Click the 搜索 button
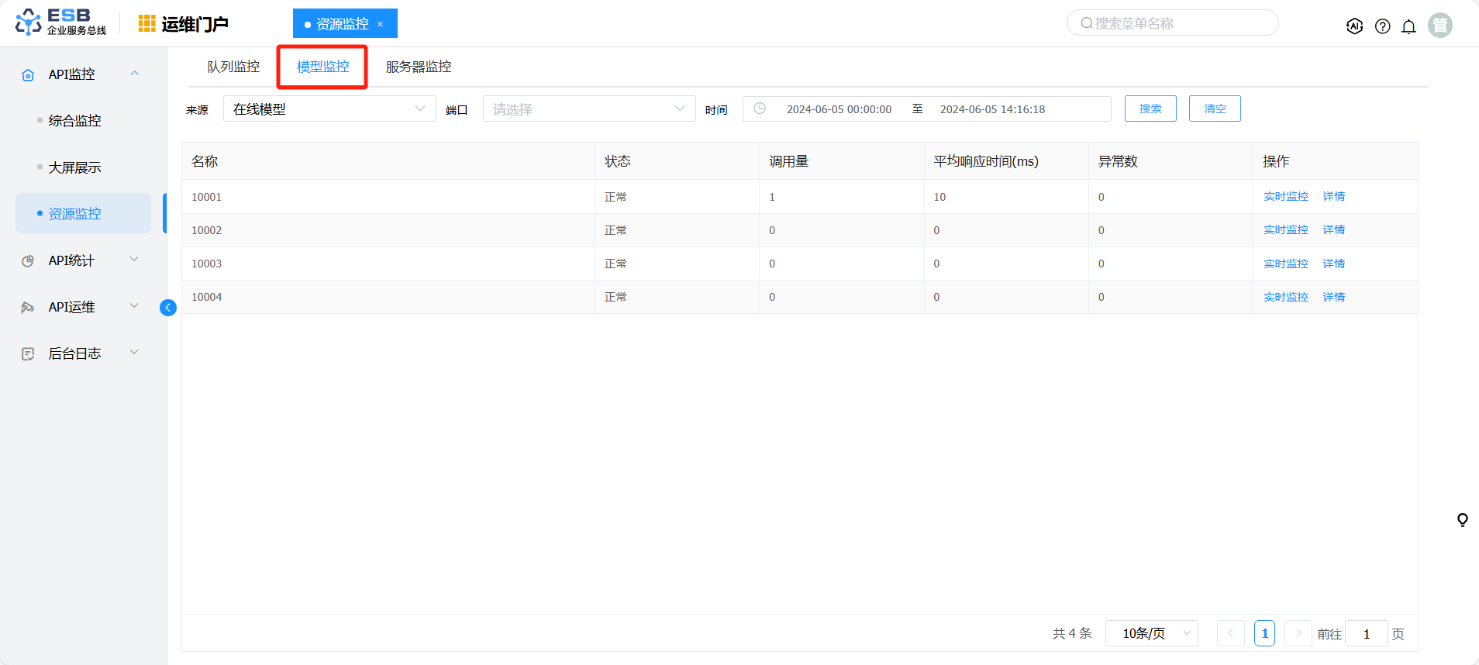Viewport: 1479px width, 665px height. [1150, 109]
